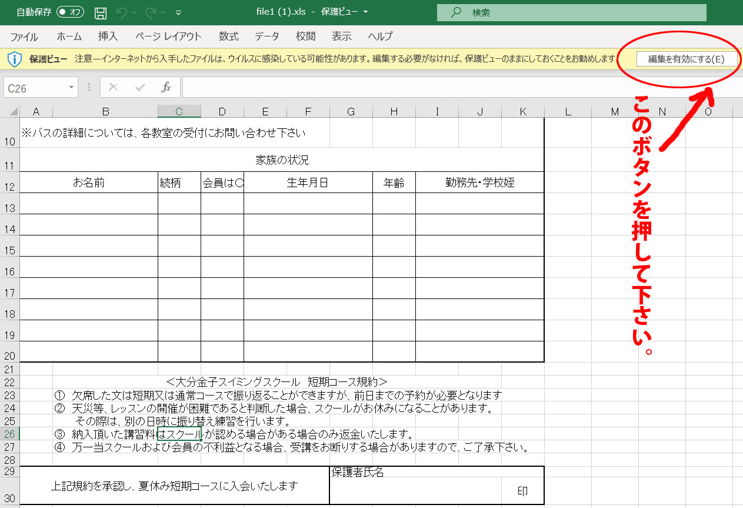Click the 家族の状況 title cell
The height and width of the screenshot is (508, 743).
coord(282,160)
